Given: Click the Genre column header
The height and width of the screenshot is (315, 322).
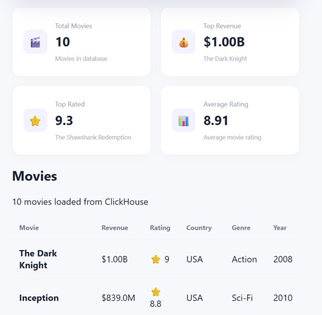Looking at the screenshot, I should point(241,228).
